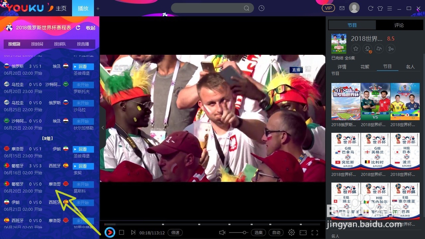Watch replay of 摩洛哥 vs 伊朗
The height and width of the screenshot is (239, 425).
83,149
